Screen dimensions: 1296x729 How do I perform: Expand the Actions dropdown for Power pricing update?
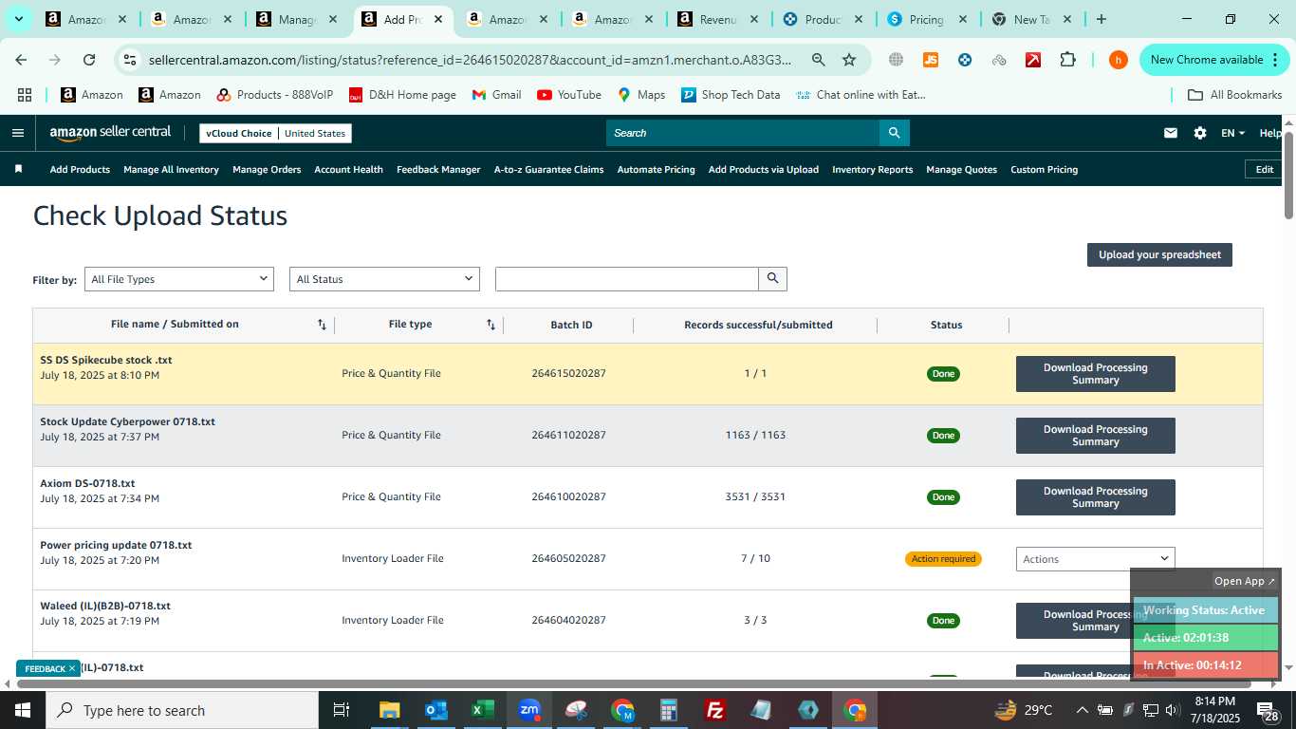click(1095, 559)
